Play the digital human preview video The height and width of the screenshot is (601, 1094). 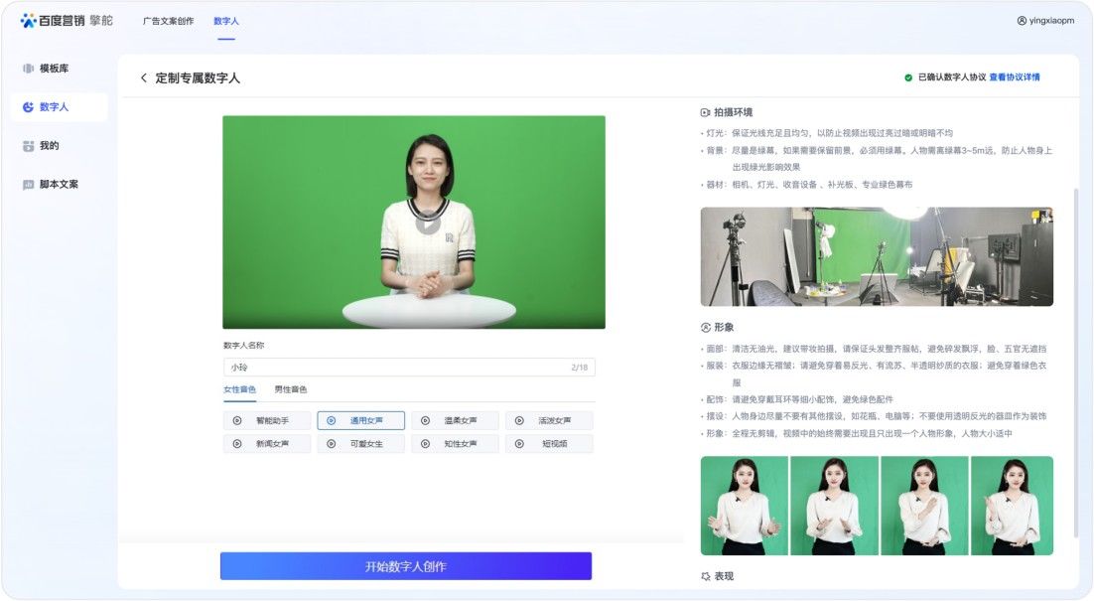pyautogui.click(x=428, y=223)
